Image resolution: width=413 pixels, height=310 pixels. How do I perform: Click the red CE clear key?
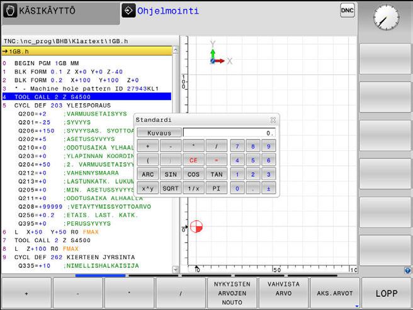point(193,160)
